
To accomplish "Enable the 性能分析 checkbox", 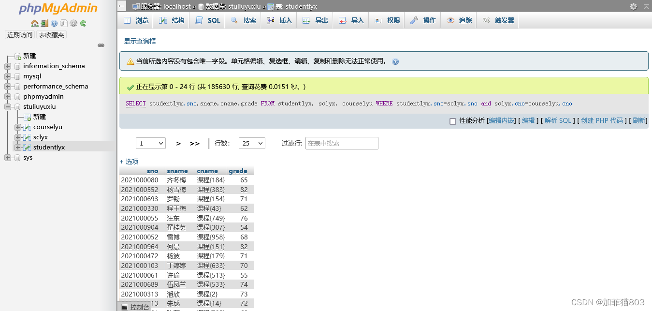I will (453, 121).
